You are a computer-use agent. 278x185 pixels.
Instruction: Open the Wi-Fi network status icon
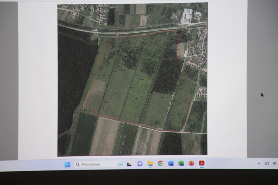275,164
